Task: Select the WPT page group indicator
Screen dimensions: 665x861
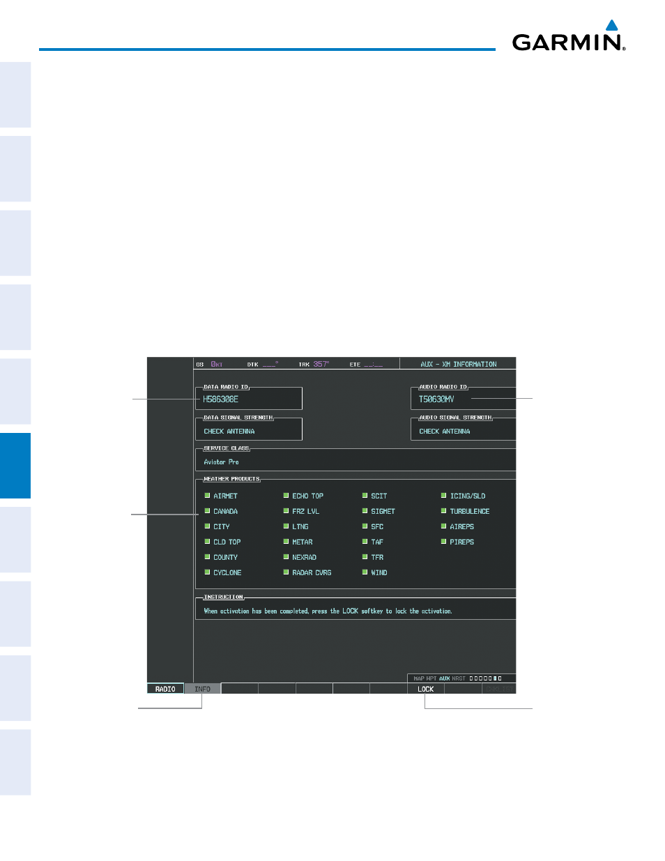Action: 431,678
